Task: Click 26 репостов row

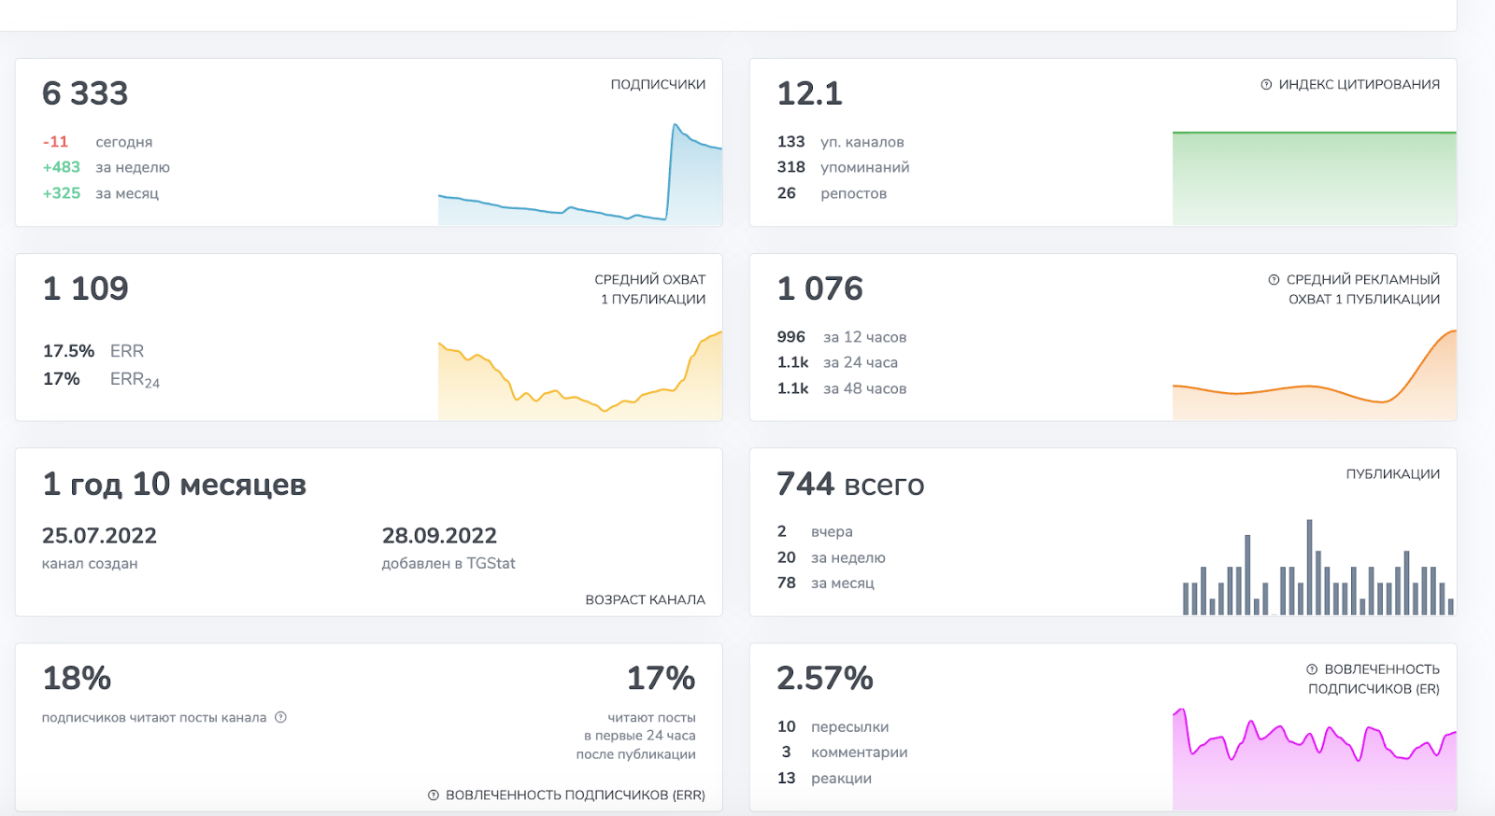Action: [832, 193]
